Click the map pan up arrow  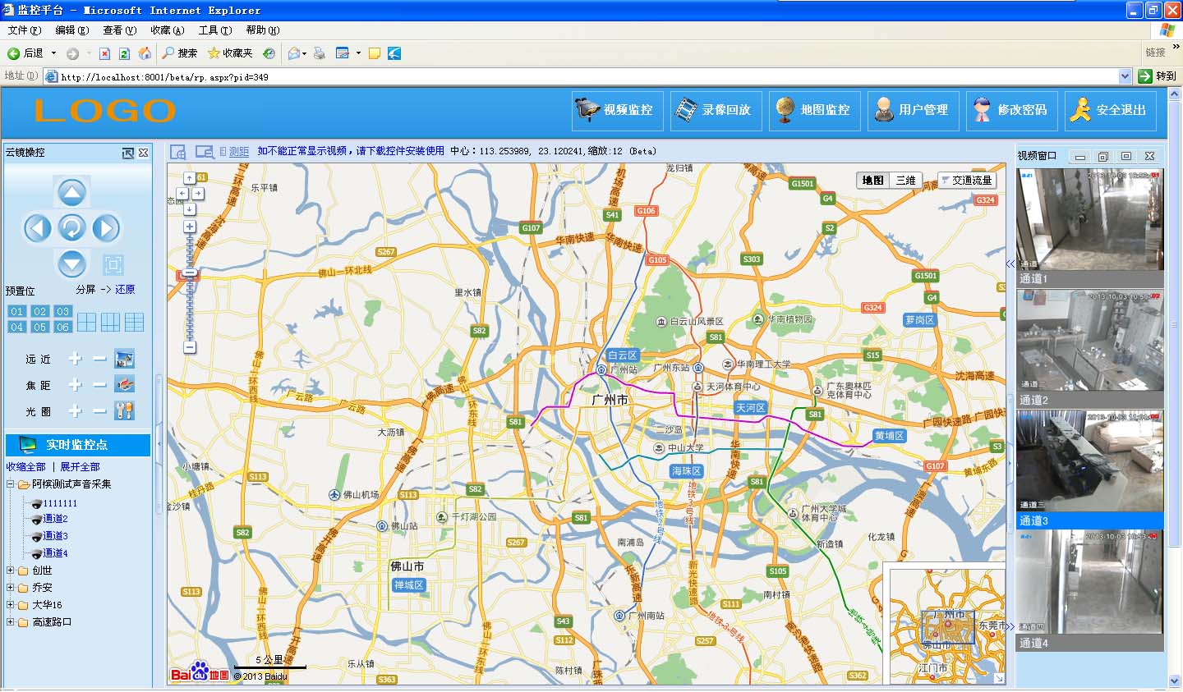click(190, 178)
